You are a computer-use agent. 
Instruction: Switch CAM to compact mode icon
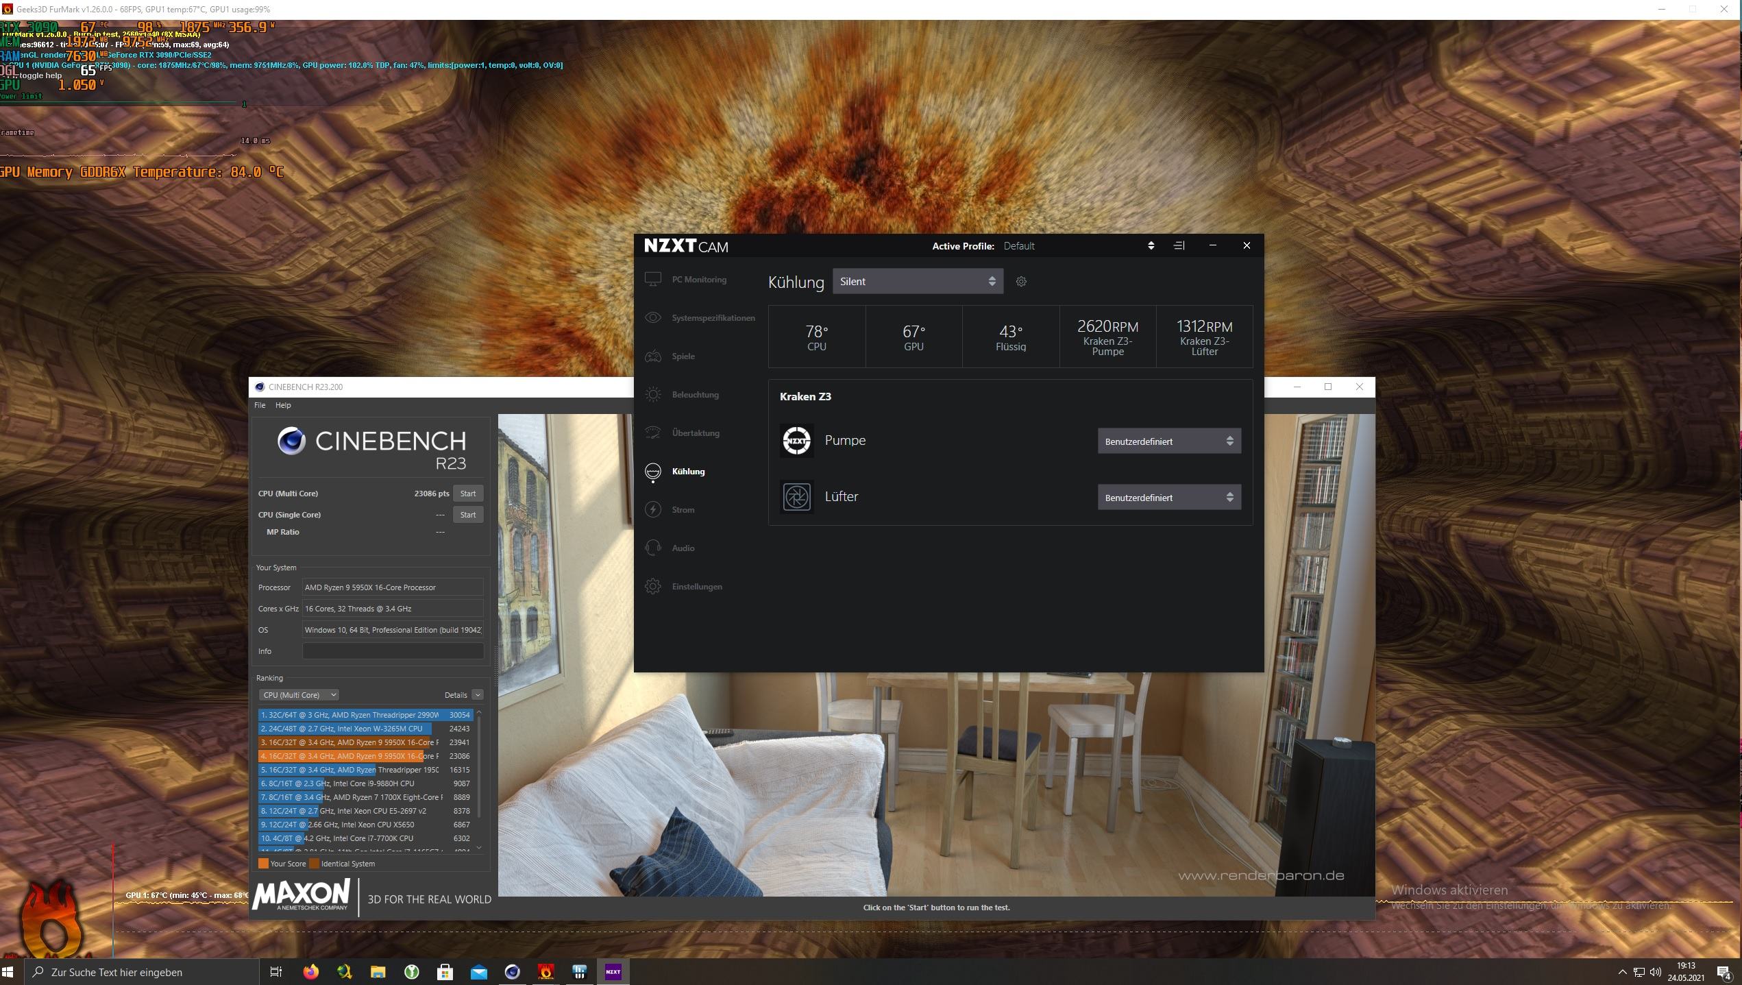click(x=1179, y=245)
